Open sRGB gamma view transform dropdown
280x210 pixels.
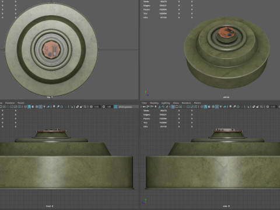click(128, 107)
